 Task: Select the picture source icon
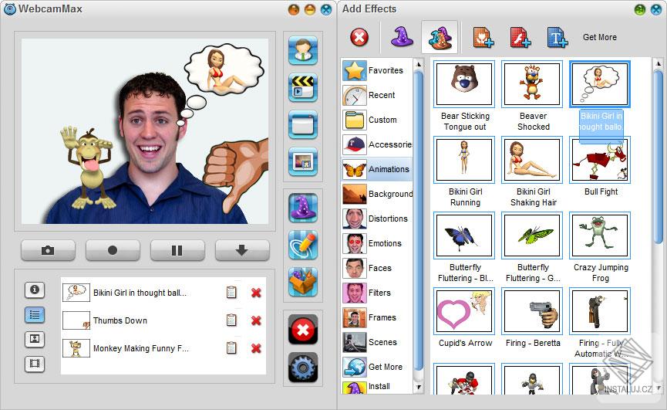[x=303, y=161]
